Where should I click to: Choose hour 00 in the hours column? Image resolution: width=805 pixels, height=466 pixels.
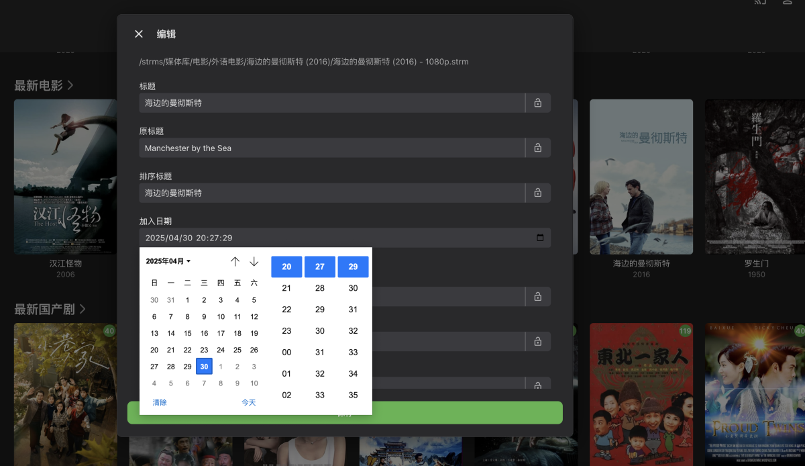pos(286,353)
